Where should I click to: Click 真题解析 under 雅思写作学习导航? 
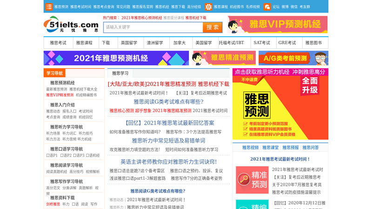click(86, 188)
